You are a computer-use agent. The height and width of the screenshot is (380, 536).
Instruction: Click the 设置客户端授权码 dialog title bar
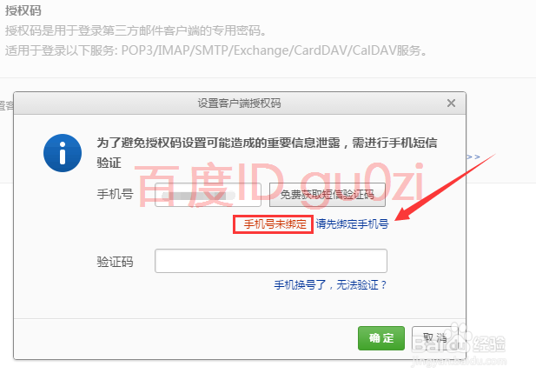pos(240,103)
